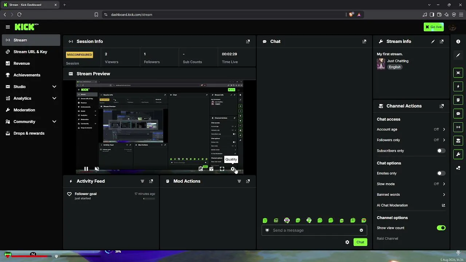Toggle Stream Preview panel icon in right toolbar
Image resolution: width=466 pixels, height=262 pixels.
(458, 73)
